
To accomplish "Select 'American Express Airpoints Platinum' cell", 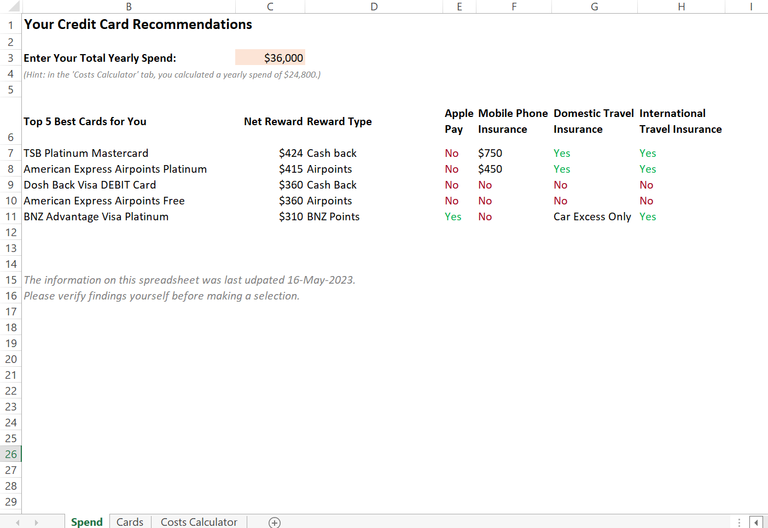I will pos(115,169).
